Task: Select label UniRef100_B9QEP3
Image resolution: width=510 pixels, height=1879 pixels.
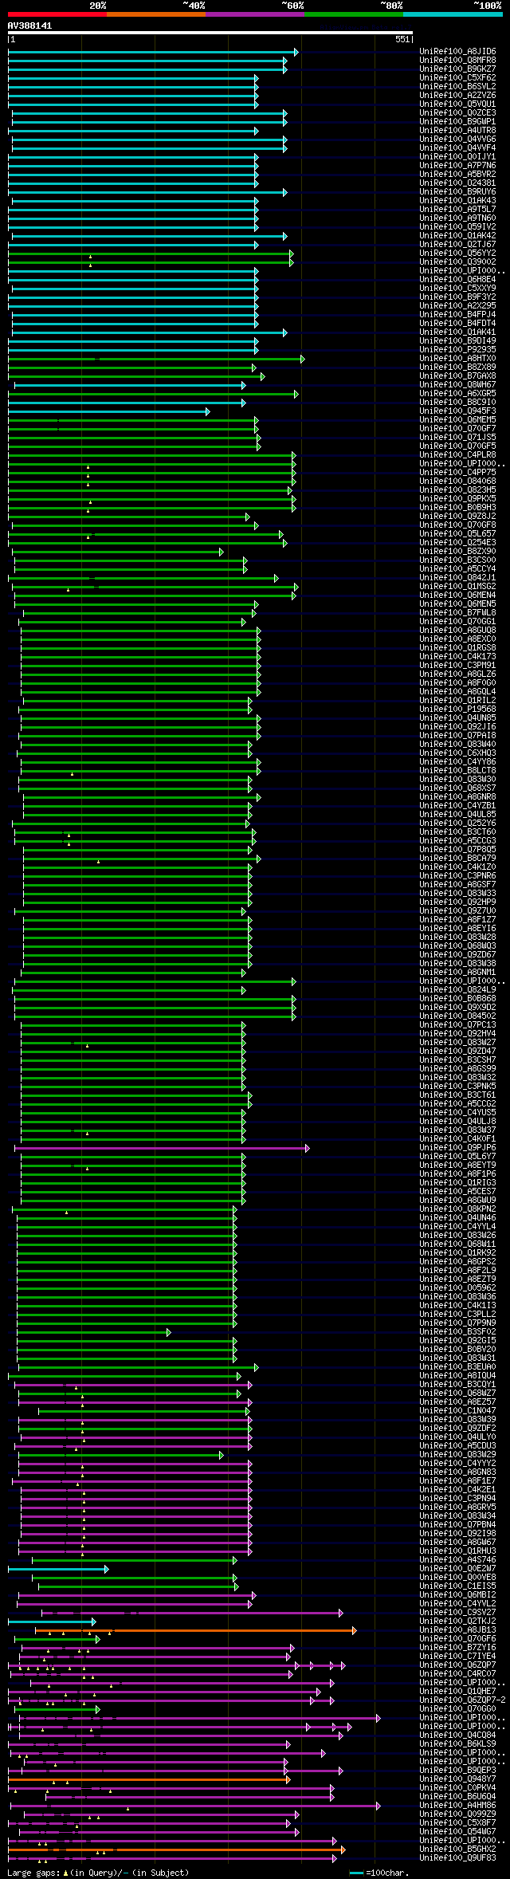Action: pos(457,1771)
